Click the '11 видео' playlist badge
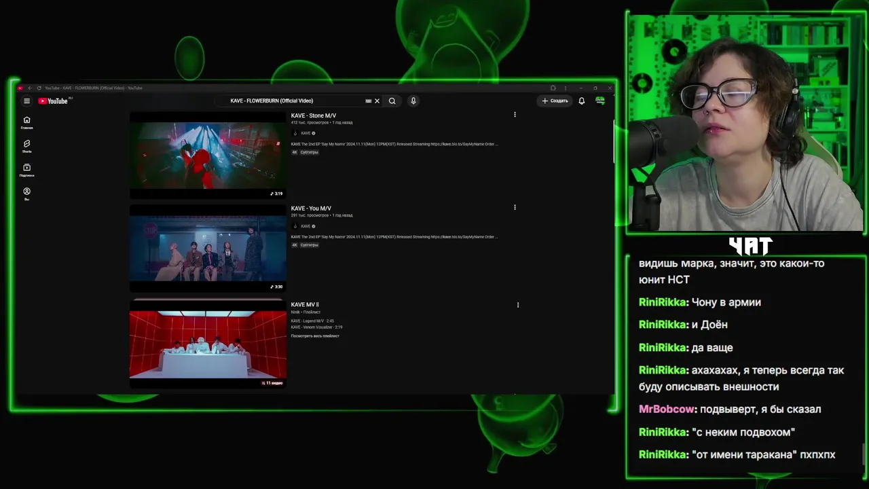This screenshot has width=869, height=489. [x=272, y=383]
